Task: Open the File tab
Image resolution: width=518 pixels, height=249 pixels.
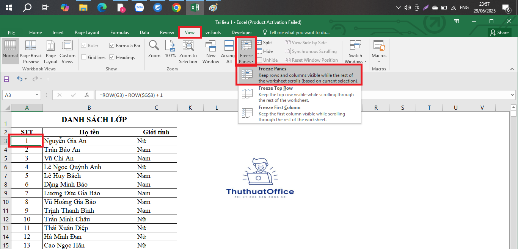Action: [x=11, y=33]
